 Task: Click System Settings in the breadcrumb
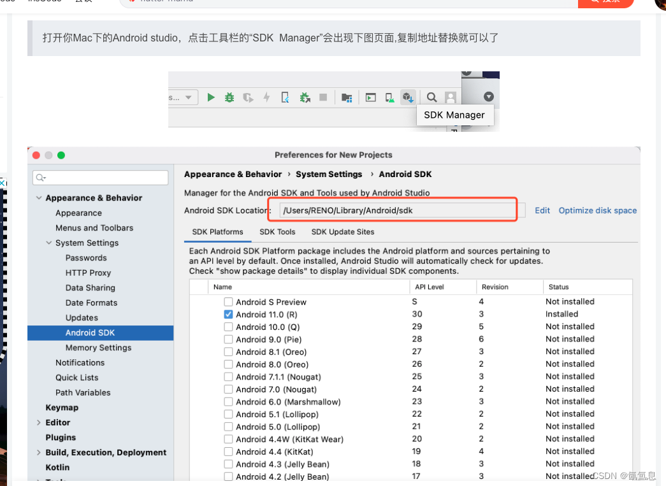click(329, 175)
